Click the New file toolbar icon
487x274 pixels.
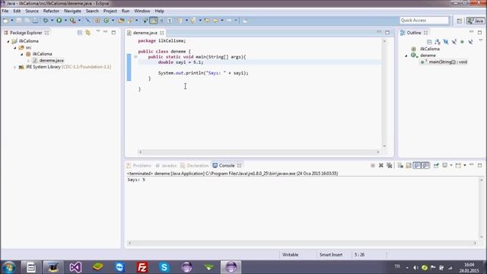[5, 21]
